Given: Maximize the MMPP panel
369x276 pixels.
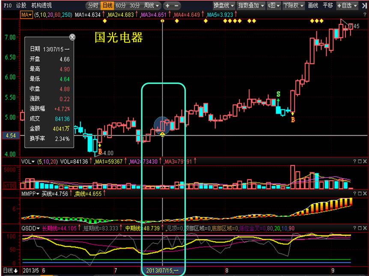Looking at the screenshot, I should (360, 194).
